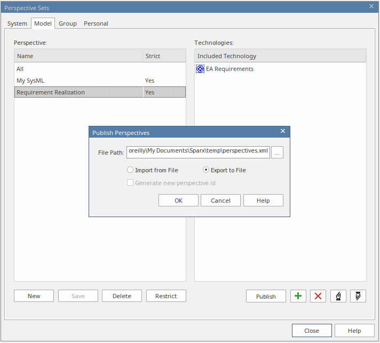Click the Name column header
The width and height of the screenshot is (380, 343).
(79, 56)
